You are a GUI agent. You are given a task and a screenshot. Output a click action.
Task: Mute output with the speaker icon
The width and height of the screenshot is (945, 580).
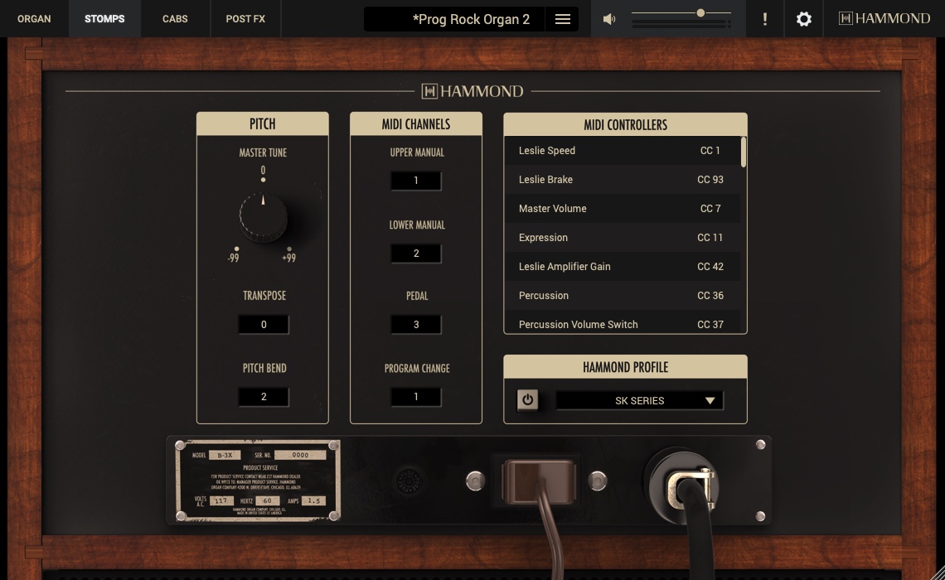point(609,19)
